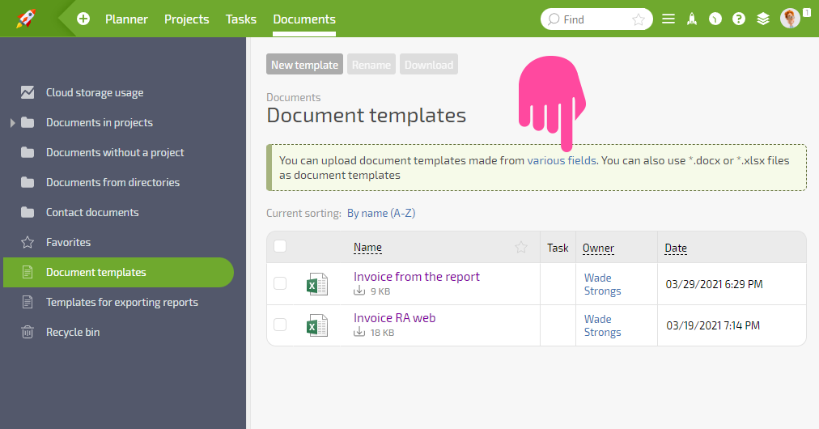Image resolution: width=819 pixels, height=429 pixels.
Task: Click folder icon for Contact documents
Action: point(28,213)
